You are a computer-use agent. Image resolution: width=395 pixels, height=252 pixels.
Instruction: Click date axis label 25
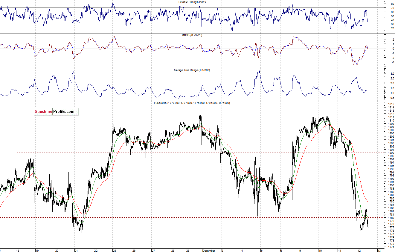tap(115, 251)
